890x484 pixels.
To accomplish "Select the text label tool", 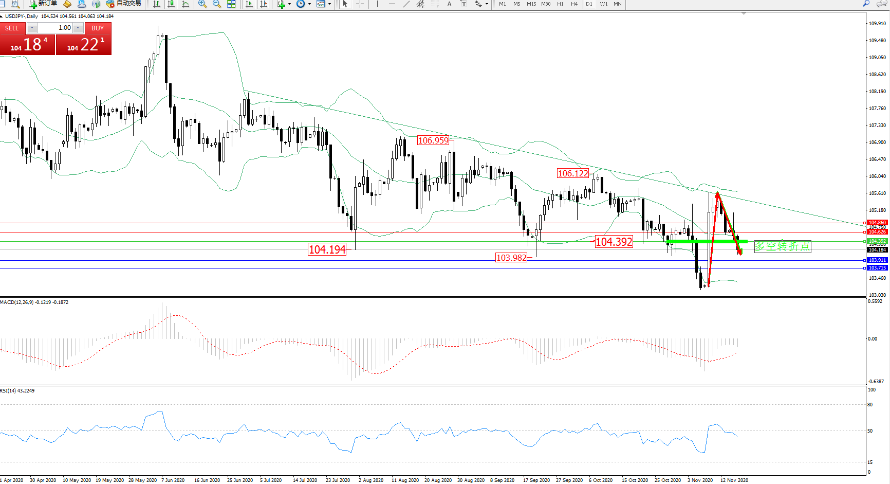I will click(449, 4).
